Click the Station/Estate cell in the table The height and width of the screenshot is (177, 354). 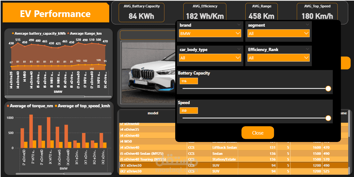[x=224, y=159]
